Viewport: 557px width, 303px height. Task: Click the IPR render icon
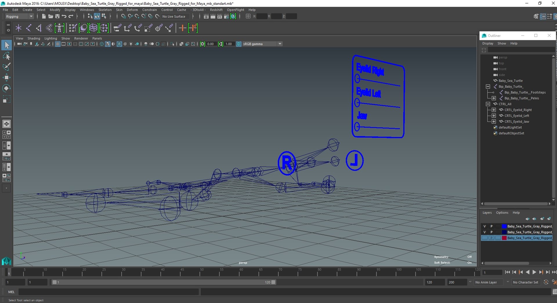(x=220, y=17)
